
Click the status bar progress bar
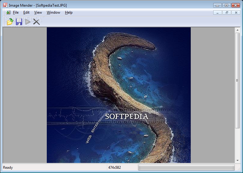click(187, 168)
